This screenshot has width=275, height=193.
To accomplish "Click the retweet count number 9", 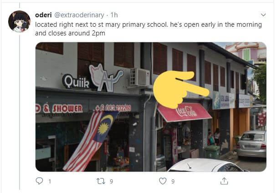I will [x=112, y=182].
